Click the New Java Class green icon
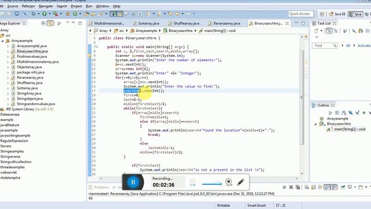Image resolution: width=371 pixels, height=209 pixels. click(x=75, y=14)
